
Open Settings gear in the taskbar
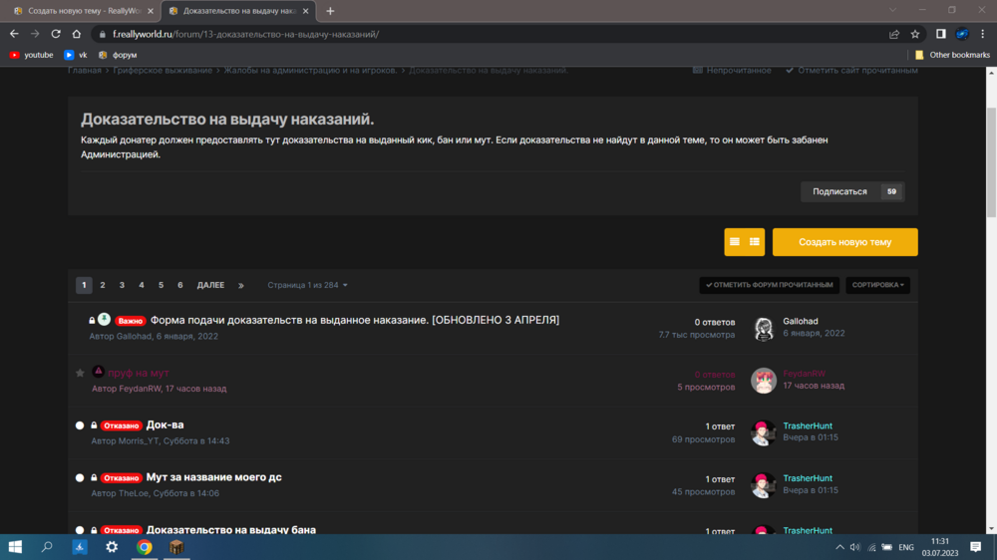click(x=112, y=547)
